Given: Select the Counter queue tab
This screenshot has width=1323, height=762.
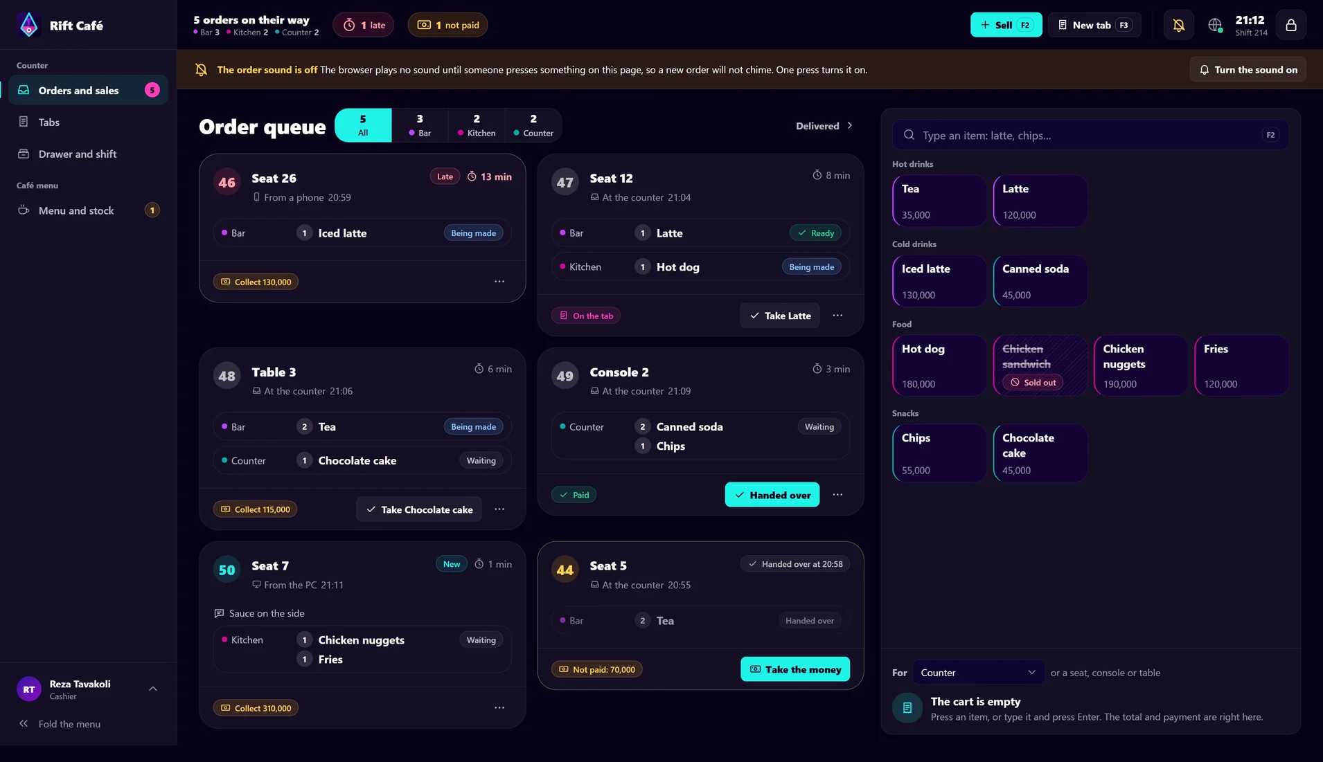Looking at the screenshot, I should [x=533, y=125].
